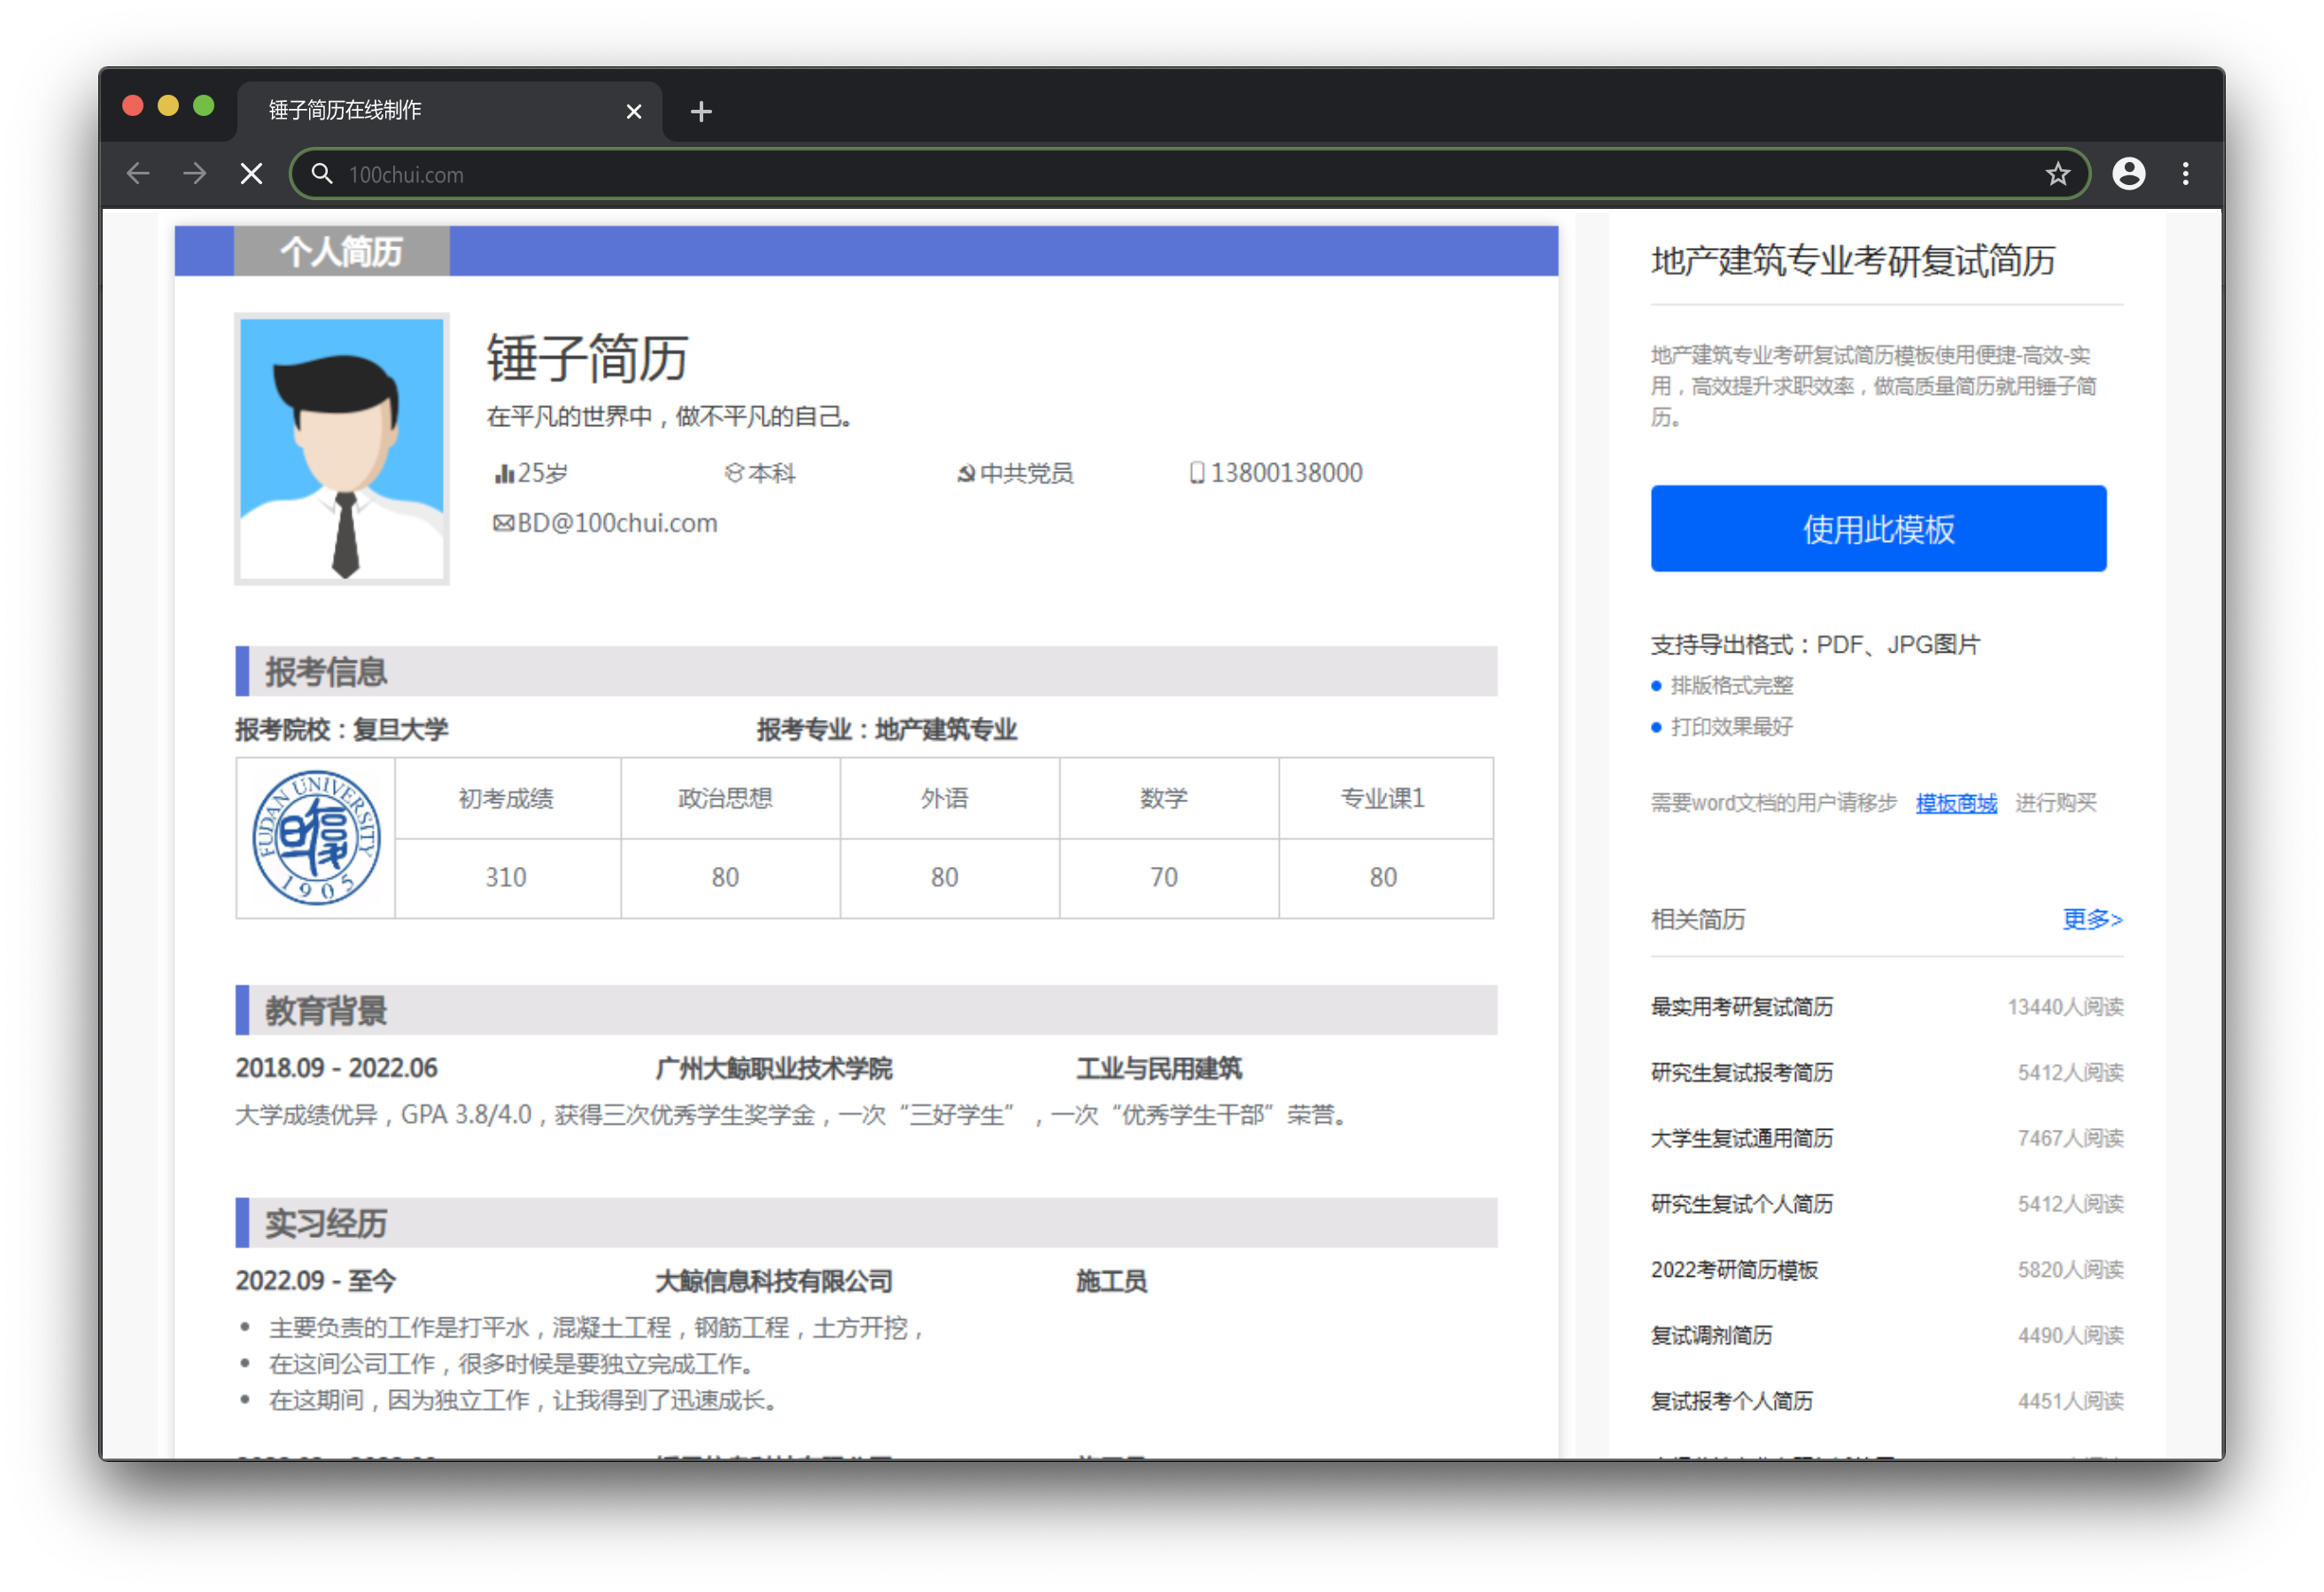Open 2022考研简历模板 link
The image size is (2324, 1592).
(x=1734, y=1269)
